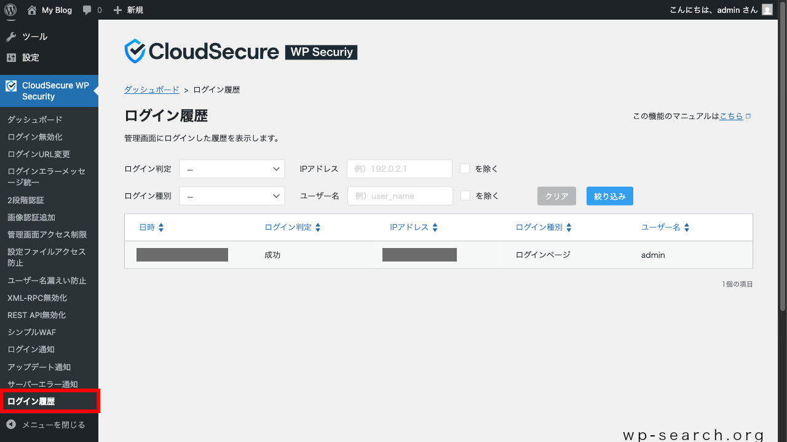Image resolution: width=787 pixels, height=442 pixels.
Task: Open the こちら manual link
Action: click(731, 115)
